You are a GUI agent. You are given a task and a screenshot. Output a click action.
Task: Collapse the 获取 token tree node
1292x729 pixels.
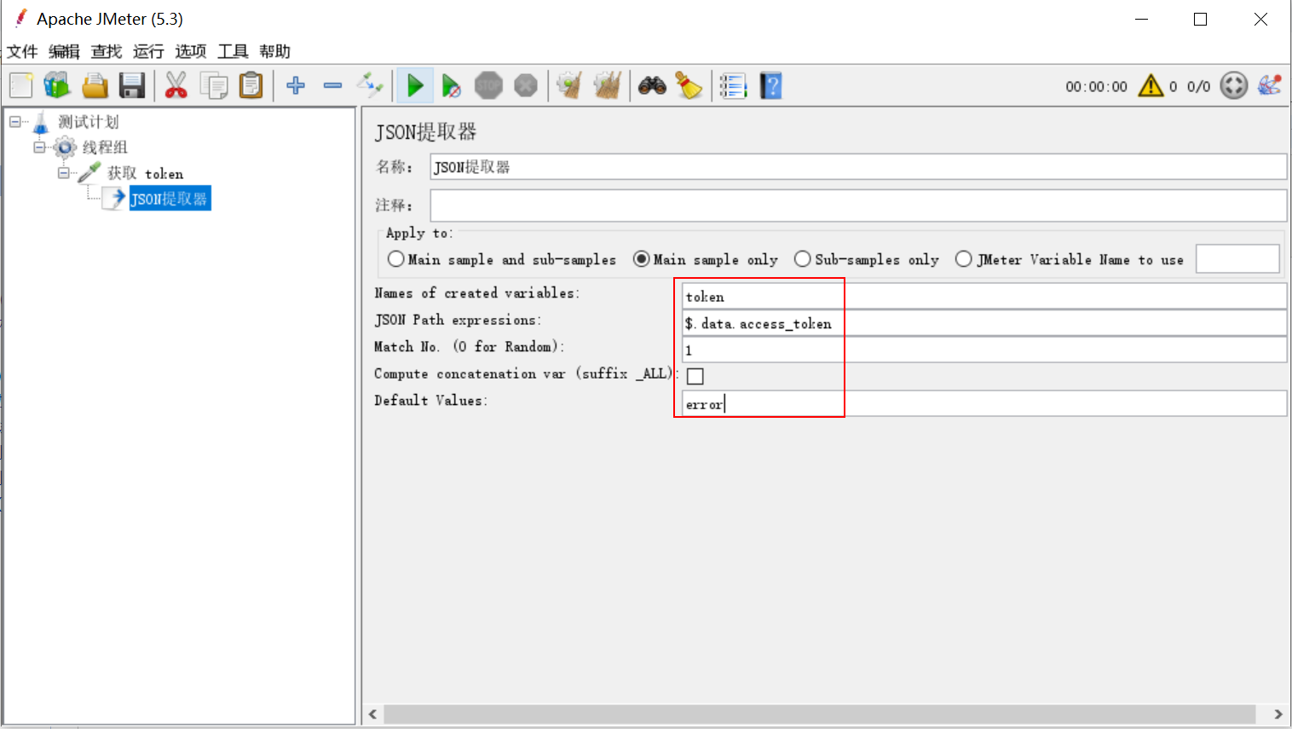pyautogui.click(x=63, y=173)
